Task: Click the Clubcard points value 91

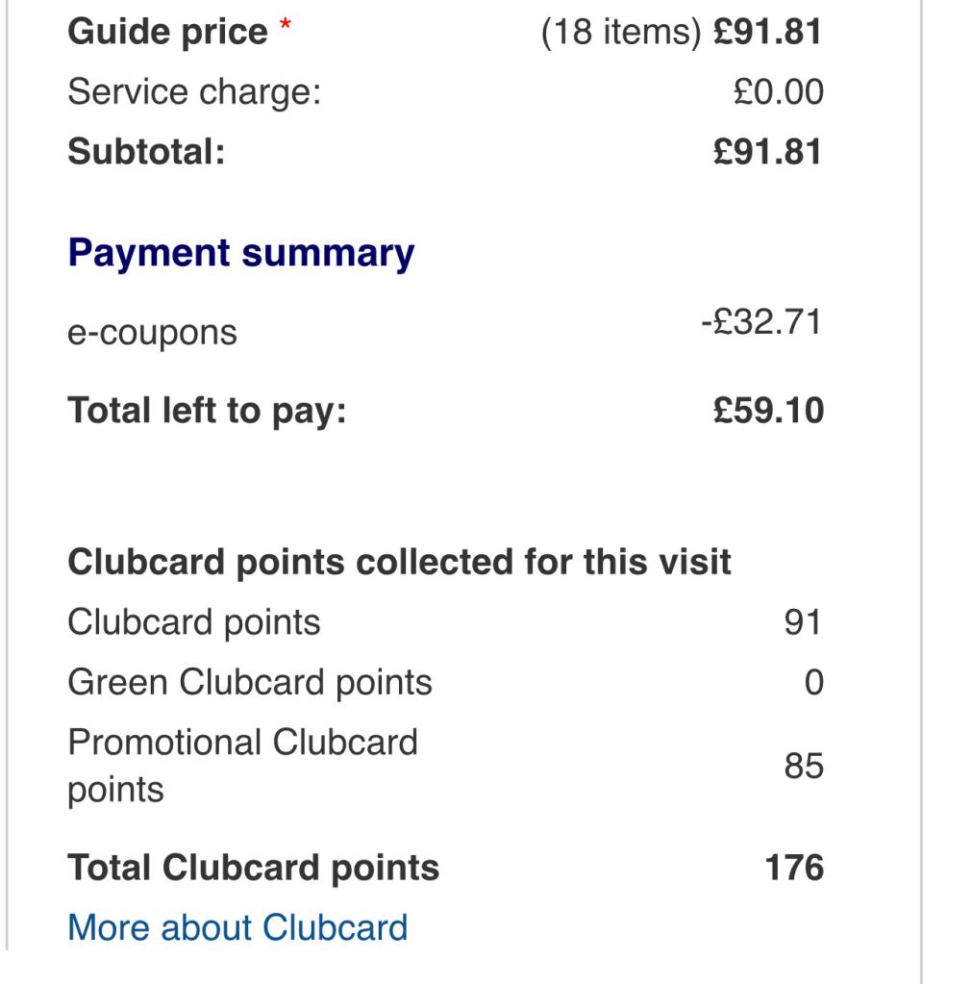Action: click(x=803, y=622)
